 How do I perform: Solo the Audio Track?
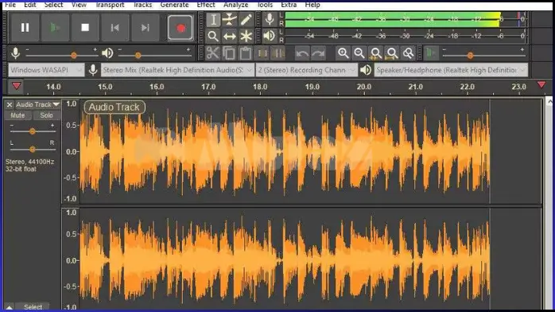pos(46,115)
